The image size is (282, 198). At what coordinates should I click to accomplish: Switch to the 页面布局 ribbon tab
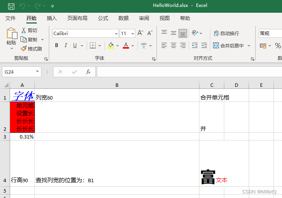77,18
